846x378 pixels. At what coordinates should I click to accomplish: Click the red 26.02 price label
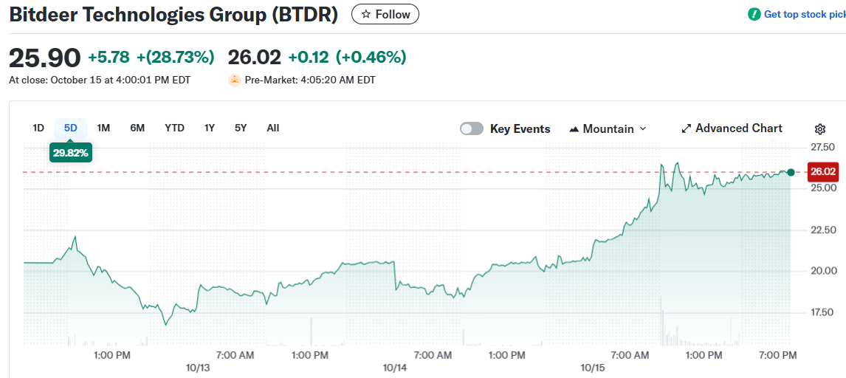click(x=823, y=171)
